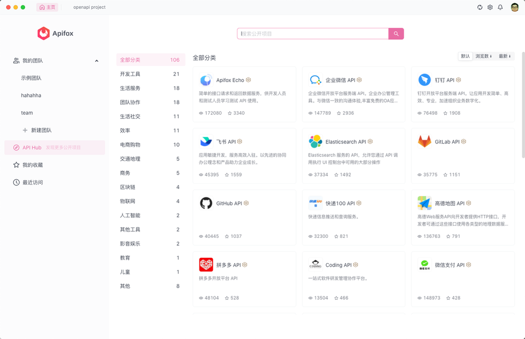Sort projects by 最新
Screen dimensions: 525x339
(505, 56)
